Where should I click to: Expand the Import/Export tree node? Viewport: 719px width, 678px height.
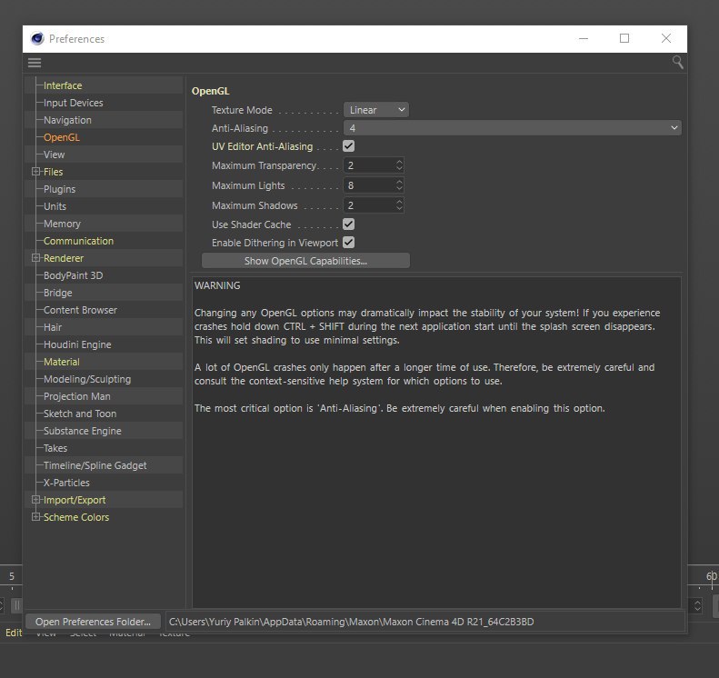(x=35, y=500)
